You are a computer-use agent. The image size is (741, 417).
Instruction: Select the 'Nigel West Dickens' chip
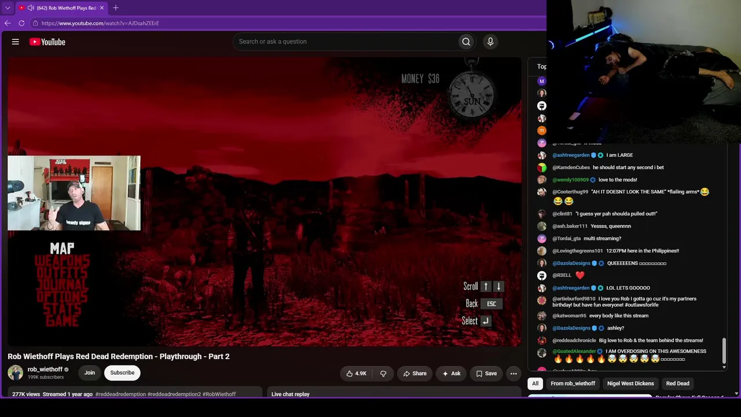[630, 383]
